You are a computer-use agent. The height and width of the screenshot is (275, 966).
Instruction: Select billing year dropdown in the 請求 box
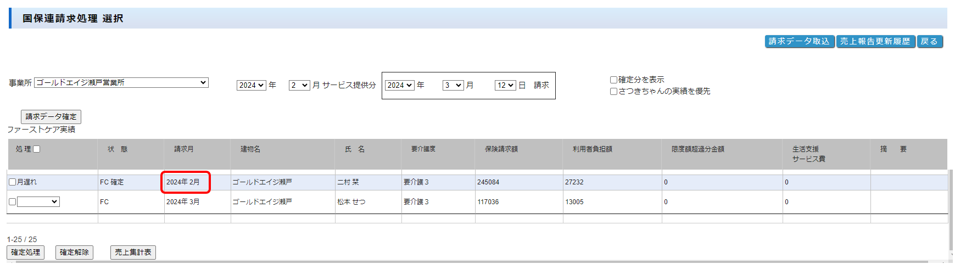[x=399, y=86]
